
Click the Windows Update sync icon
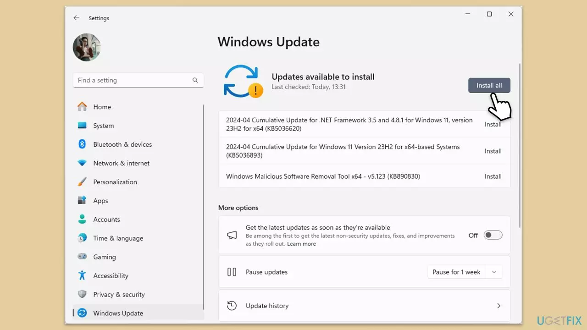tap(82, 313)
